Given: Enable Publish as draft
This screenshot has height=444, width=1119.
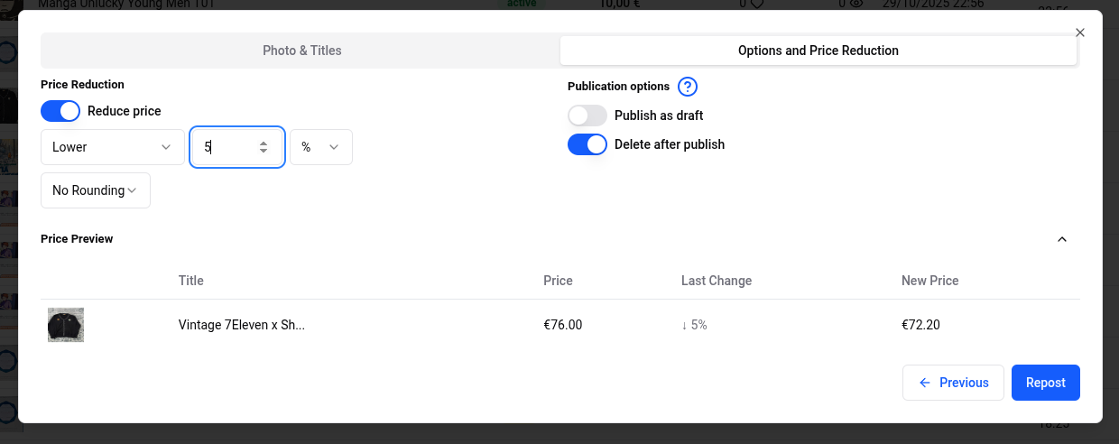Looking at the screenshot, I should (x=587, y=116).
